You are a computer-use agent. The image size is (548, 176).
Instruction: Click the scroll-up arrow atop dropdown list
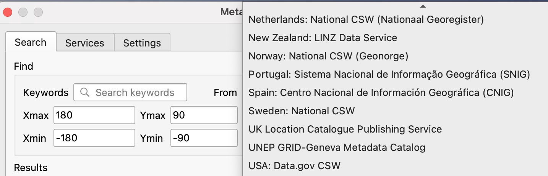[423, 6]
